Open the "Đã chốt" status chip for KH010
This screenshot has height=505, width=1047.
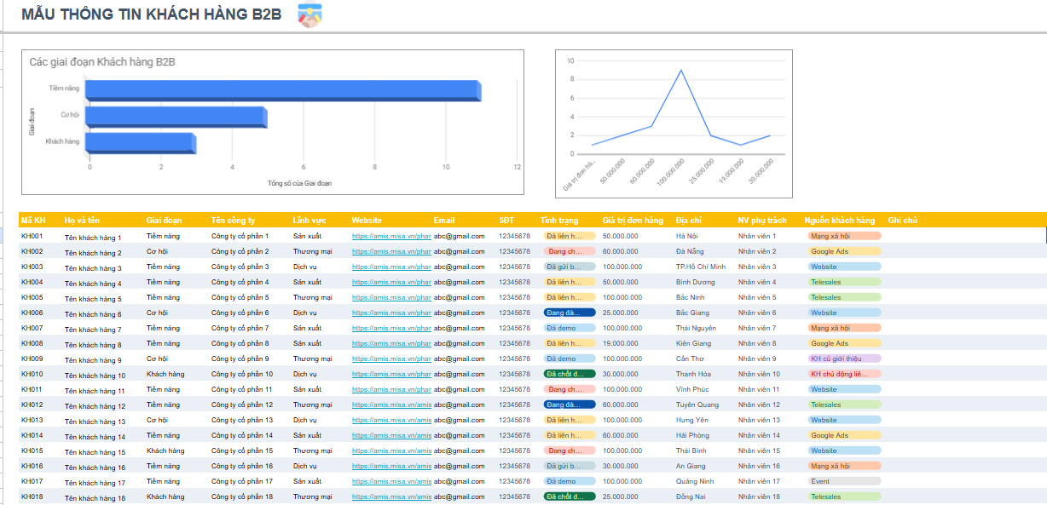[x=570, y=374]
